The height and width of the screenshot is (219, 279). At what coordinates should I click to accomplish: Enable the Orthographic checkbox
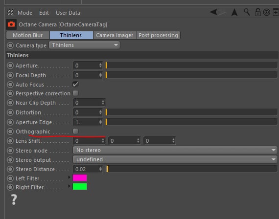pyautogui.click(x=75, y=131)
